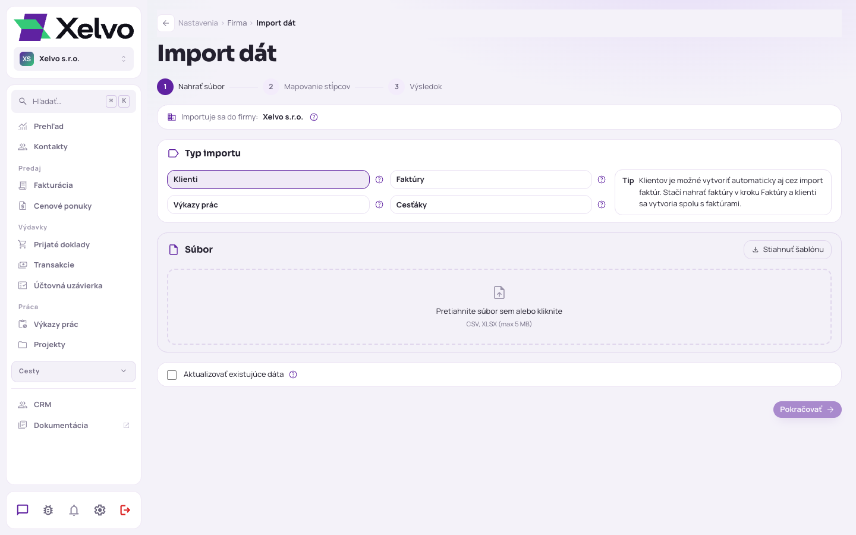
Task: Click the bug report icon
Action: click(x=48, y=510)
